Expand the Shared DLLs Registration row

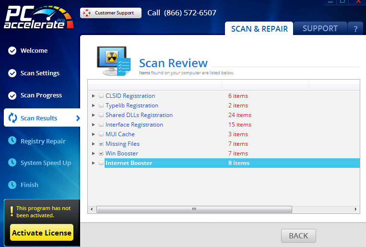94,115
